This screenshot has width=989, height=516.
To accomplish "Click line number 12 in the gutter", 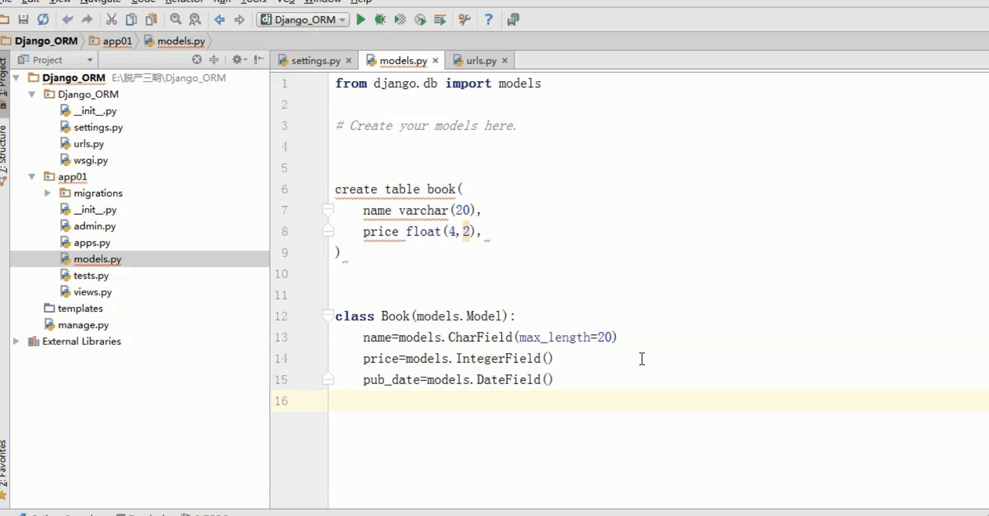I will (281, 316).
